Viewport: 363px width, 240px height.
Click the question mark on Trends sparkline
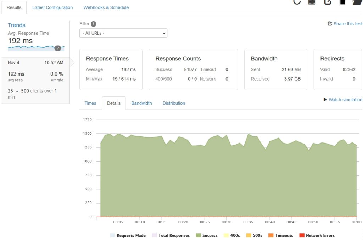tap(57, 48)
